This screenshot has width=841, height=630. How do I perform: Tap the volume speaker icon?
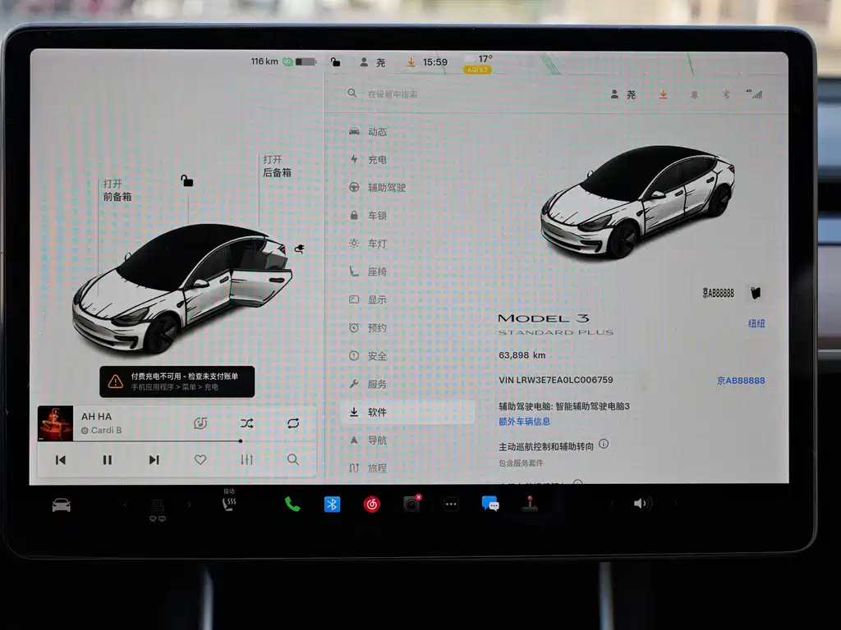coord(641,504)
